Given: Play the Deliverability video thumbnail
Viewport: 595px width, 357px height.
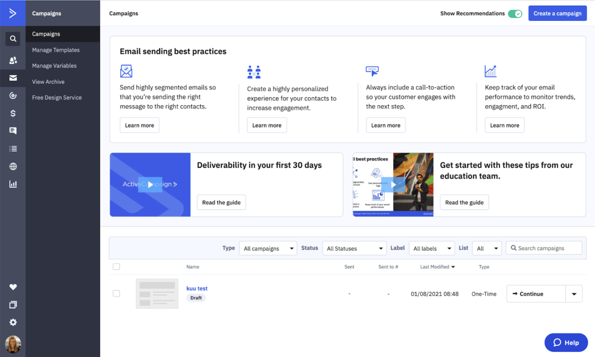Looking at the screenshot, I should 150,184.
